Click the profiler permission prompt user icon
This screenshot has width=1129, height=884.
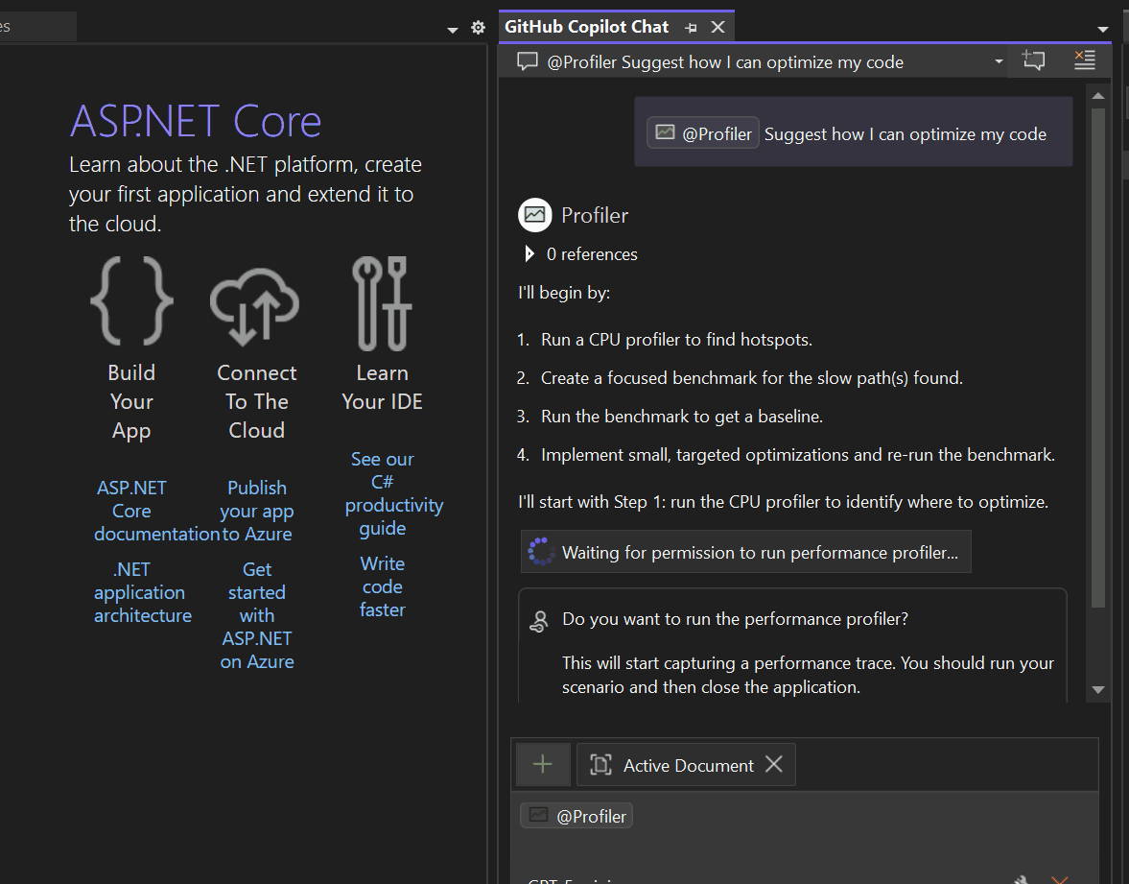tap(538, 621)
